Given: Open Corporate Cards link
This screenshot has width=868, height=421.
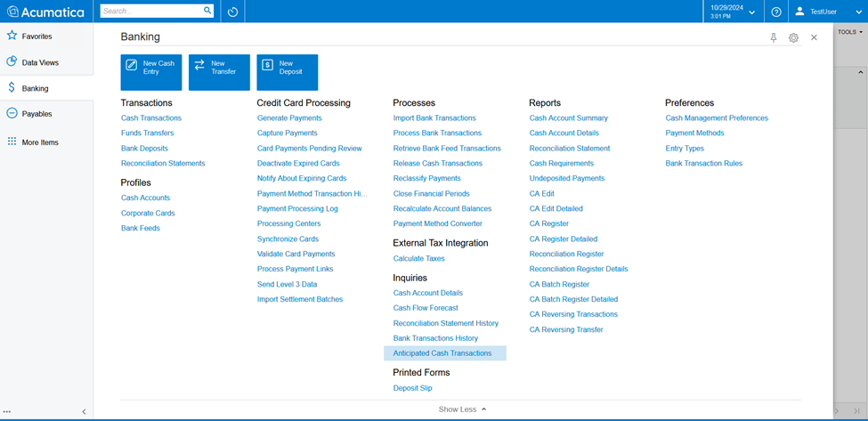Looking at the screenshot, I should pos(148,213).
